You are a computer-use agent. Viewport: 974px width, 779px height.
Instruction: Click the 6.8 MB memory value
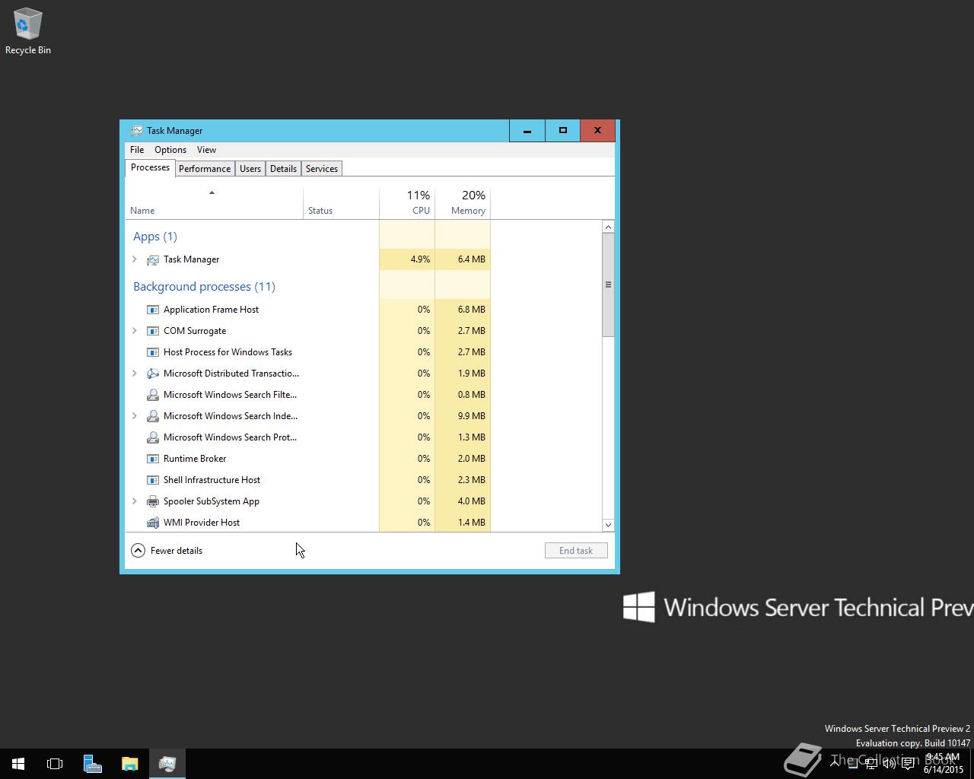[472, 310]
